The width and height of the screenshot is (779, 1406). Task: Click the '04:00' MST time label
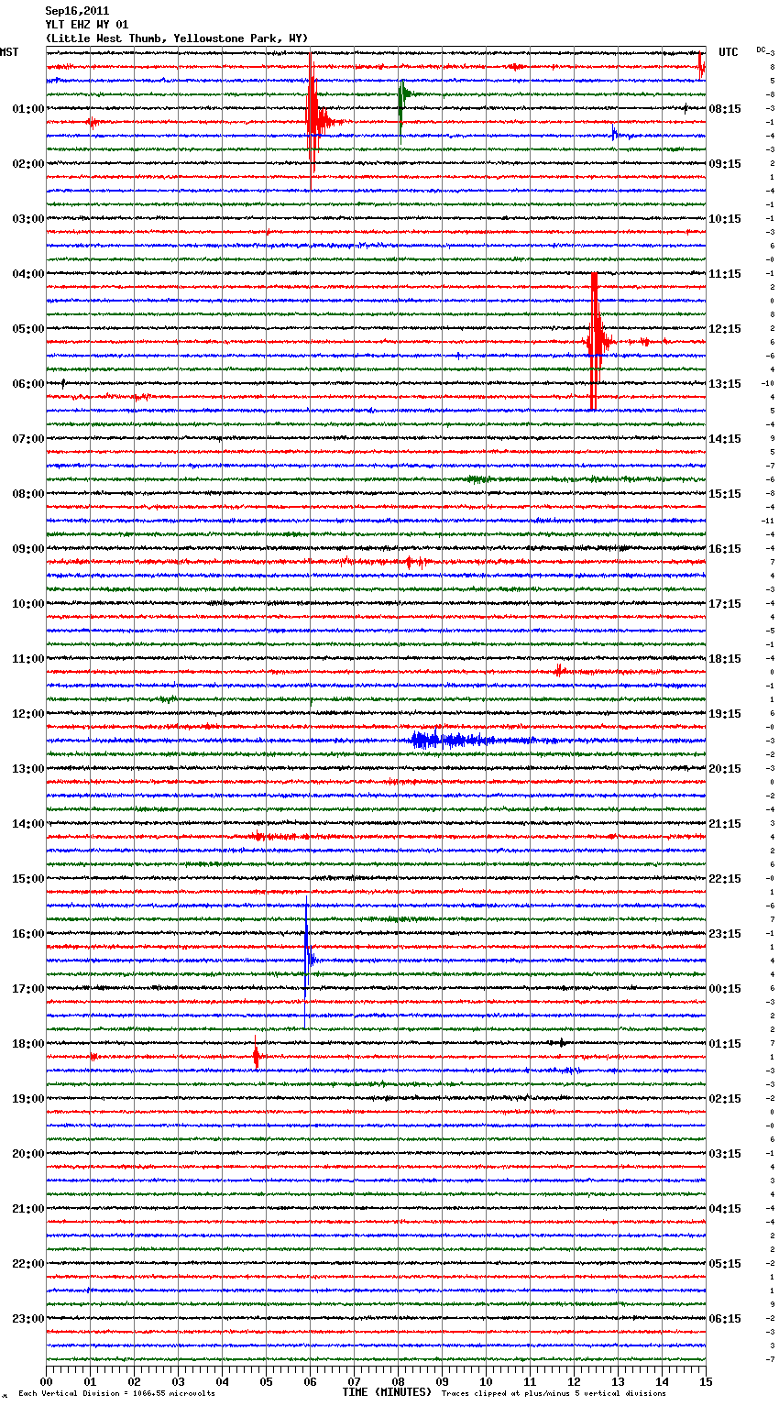pos(27,274)
